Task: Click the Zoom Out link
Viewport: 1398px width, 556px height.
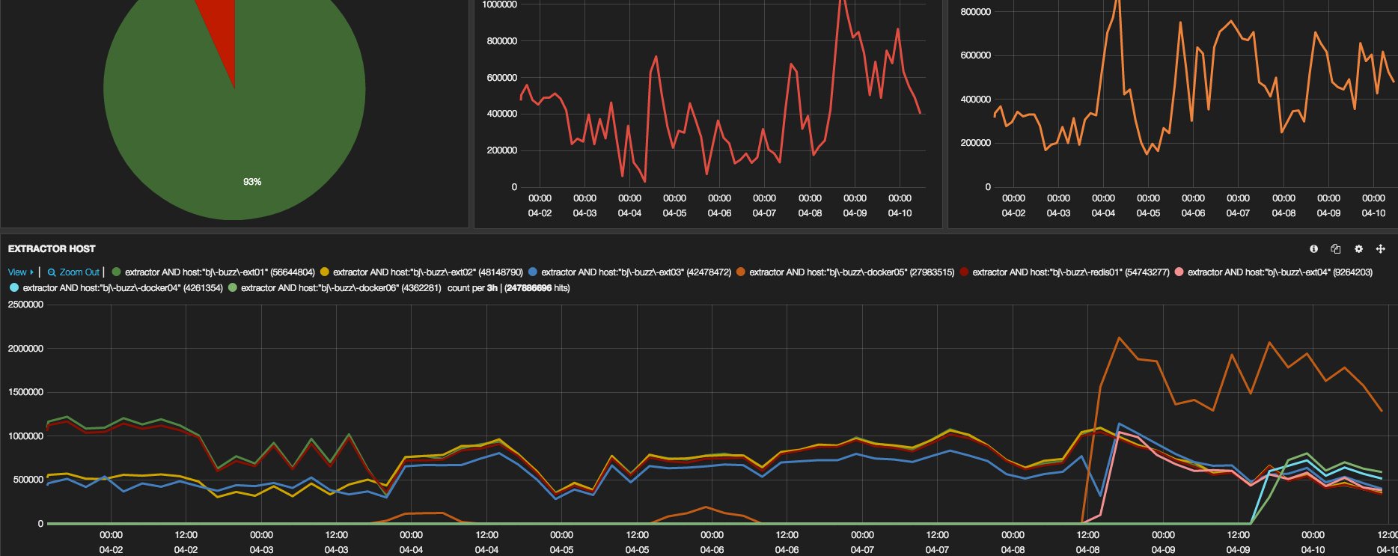Action: [79, 272]
